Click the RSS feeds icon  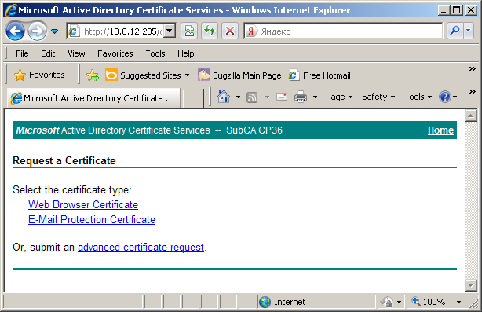(x=252, y=97)
